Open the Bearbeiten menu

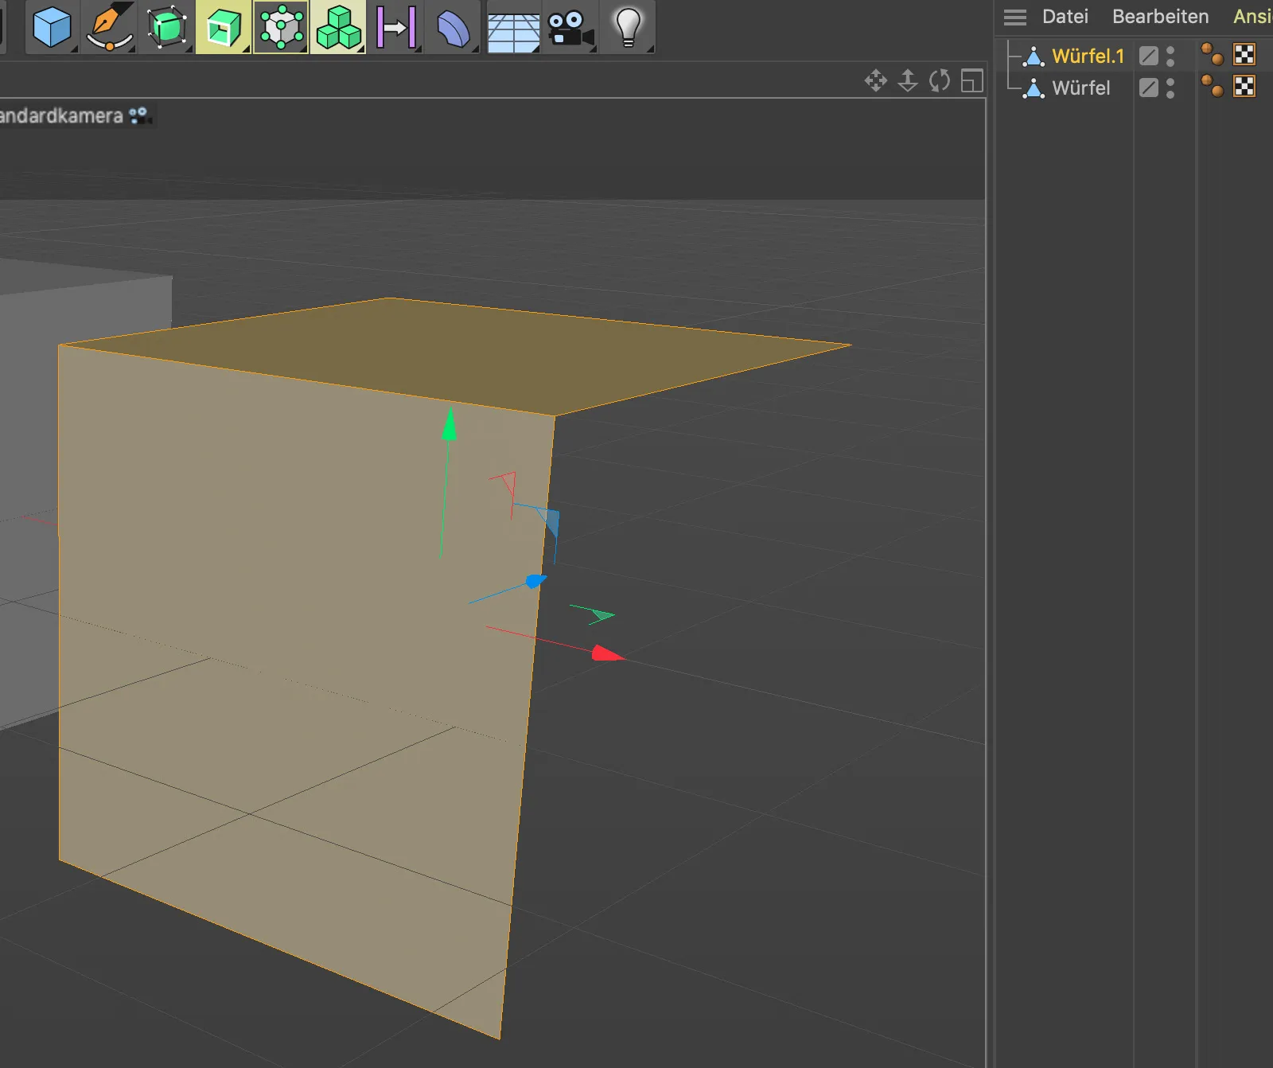click(x=1160, y=17)
